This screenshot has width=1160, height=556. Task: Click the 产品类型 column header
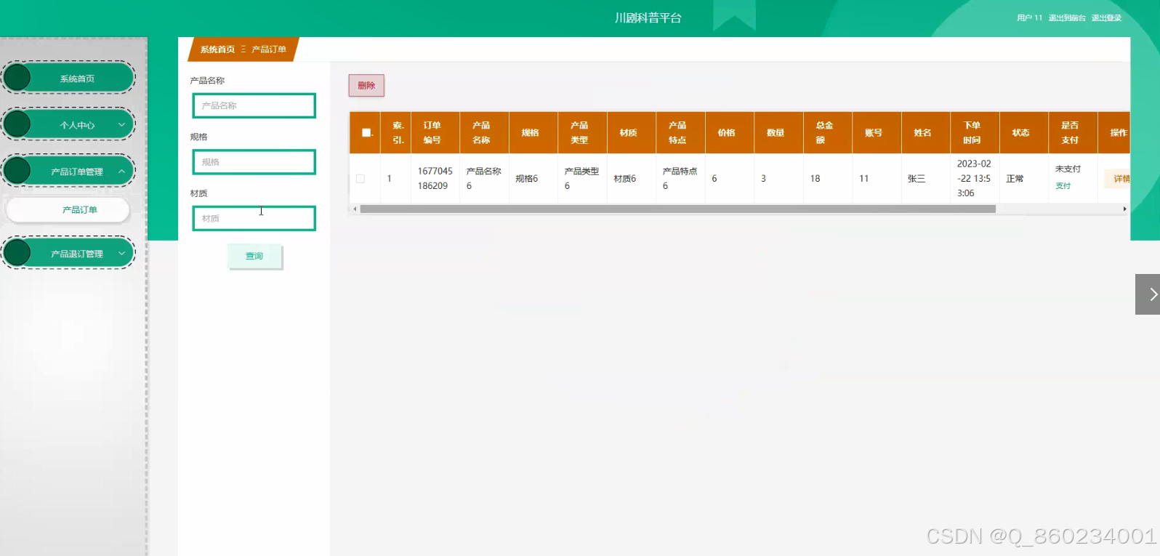click(582, 132)
